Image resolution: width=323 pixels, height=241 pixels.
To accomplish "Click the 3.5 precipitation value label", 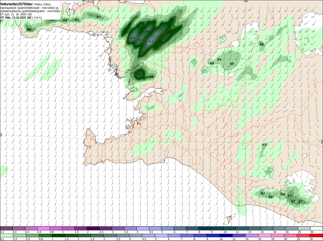I will (x=133, y=38).
